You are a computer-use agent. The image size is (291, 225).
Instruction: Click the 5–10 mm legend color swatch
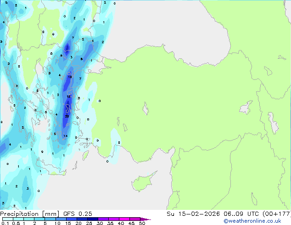click(50, 219)
